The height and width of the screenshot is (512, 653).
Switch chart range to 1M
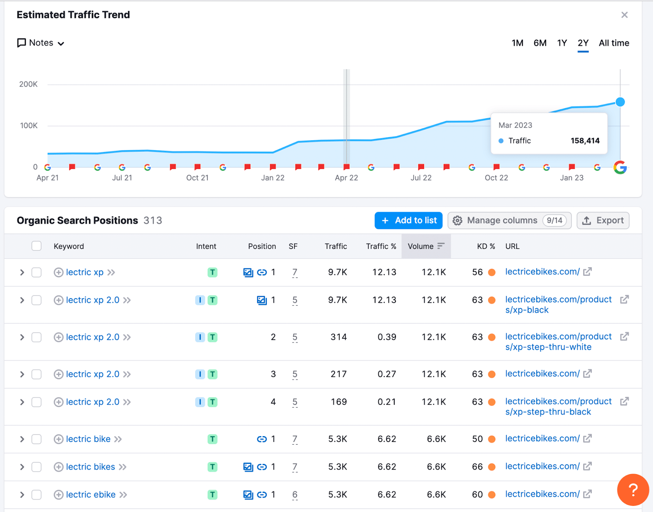517,43
